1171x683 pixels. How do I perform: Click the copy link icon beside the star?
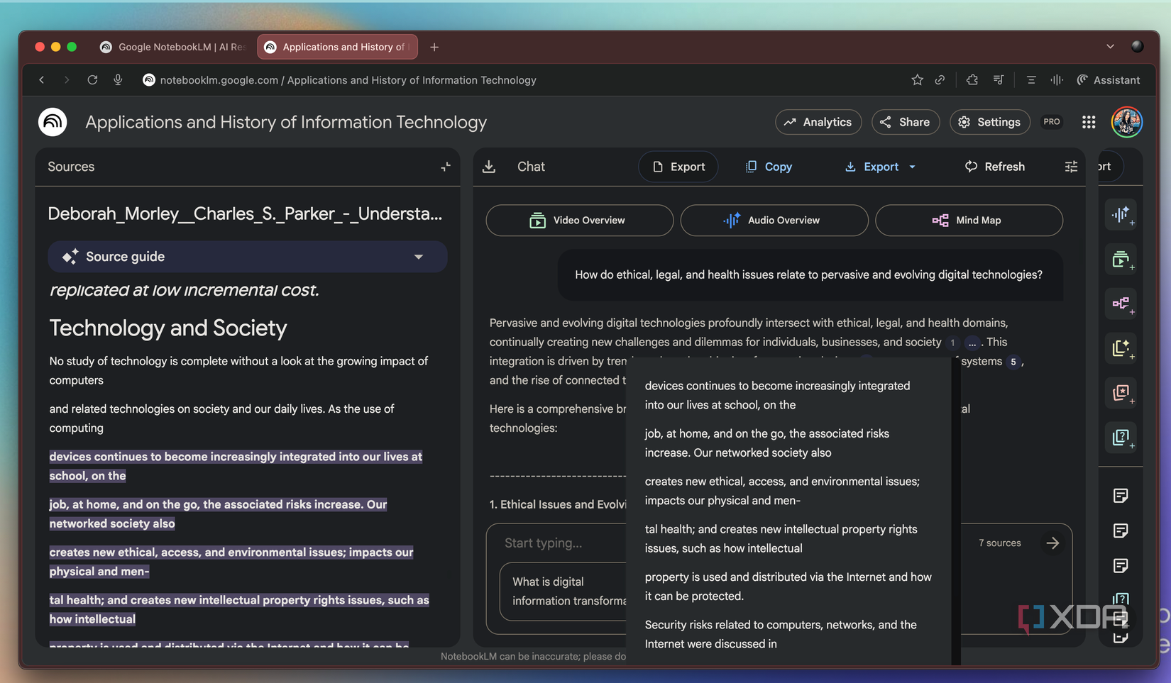coord(940,80)
